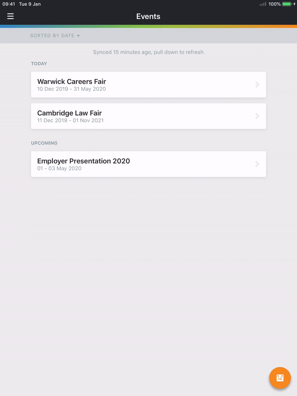Select the Cambridge Law Fair event
Viewport: 297px width, 396px height.
click(148, 116)
